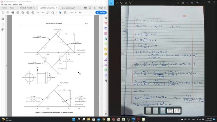The height and width of the screenshot is (122, 217).
Task: Open taskbar Search
Action: click(x=79, y=119)
